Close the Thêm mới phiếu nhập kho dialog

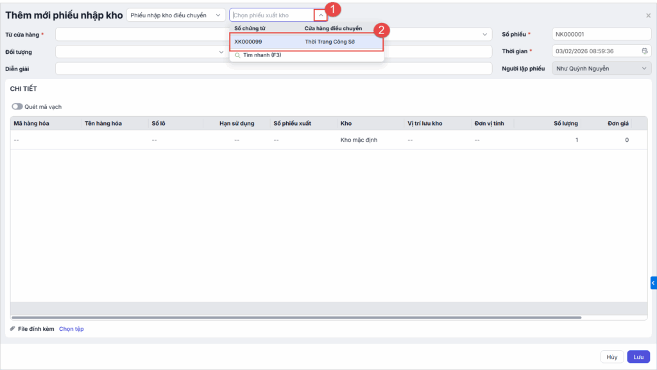(x=648, y=15)
